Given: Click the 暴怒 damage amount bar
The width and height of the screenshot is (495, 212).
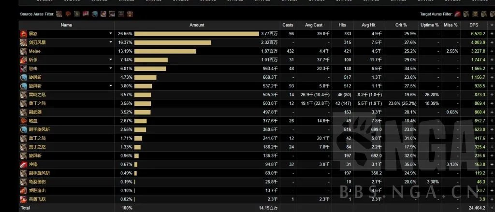Looking at the screenshot, I should tap(196, 34).
